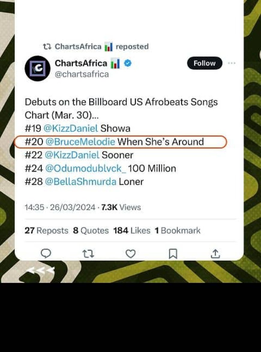Click the @chartsafrica handle
The image size is (261, 352).
point(82,74)
